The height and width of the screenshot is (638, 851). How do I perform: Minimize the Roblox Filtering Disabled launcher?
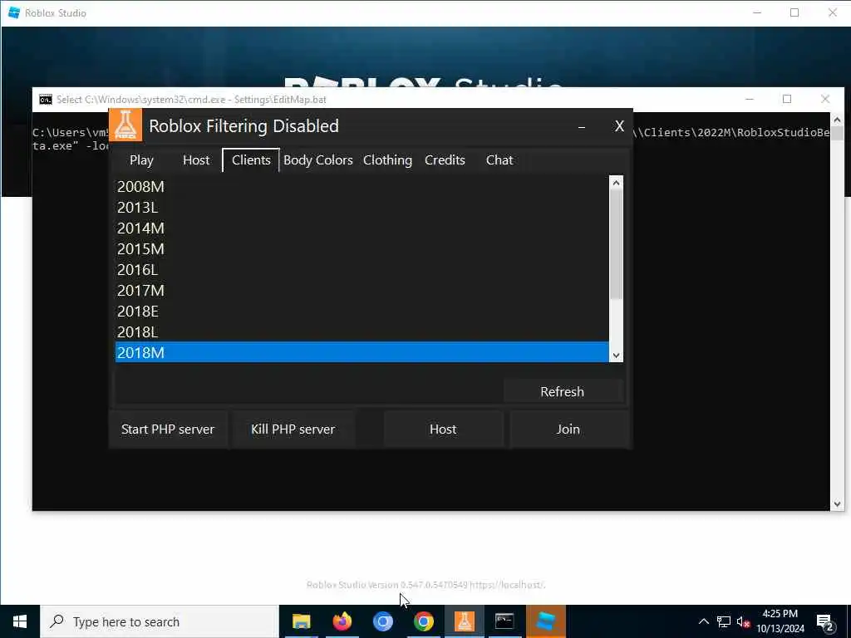[x=581, y=126]
